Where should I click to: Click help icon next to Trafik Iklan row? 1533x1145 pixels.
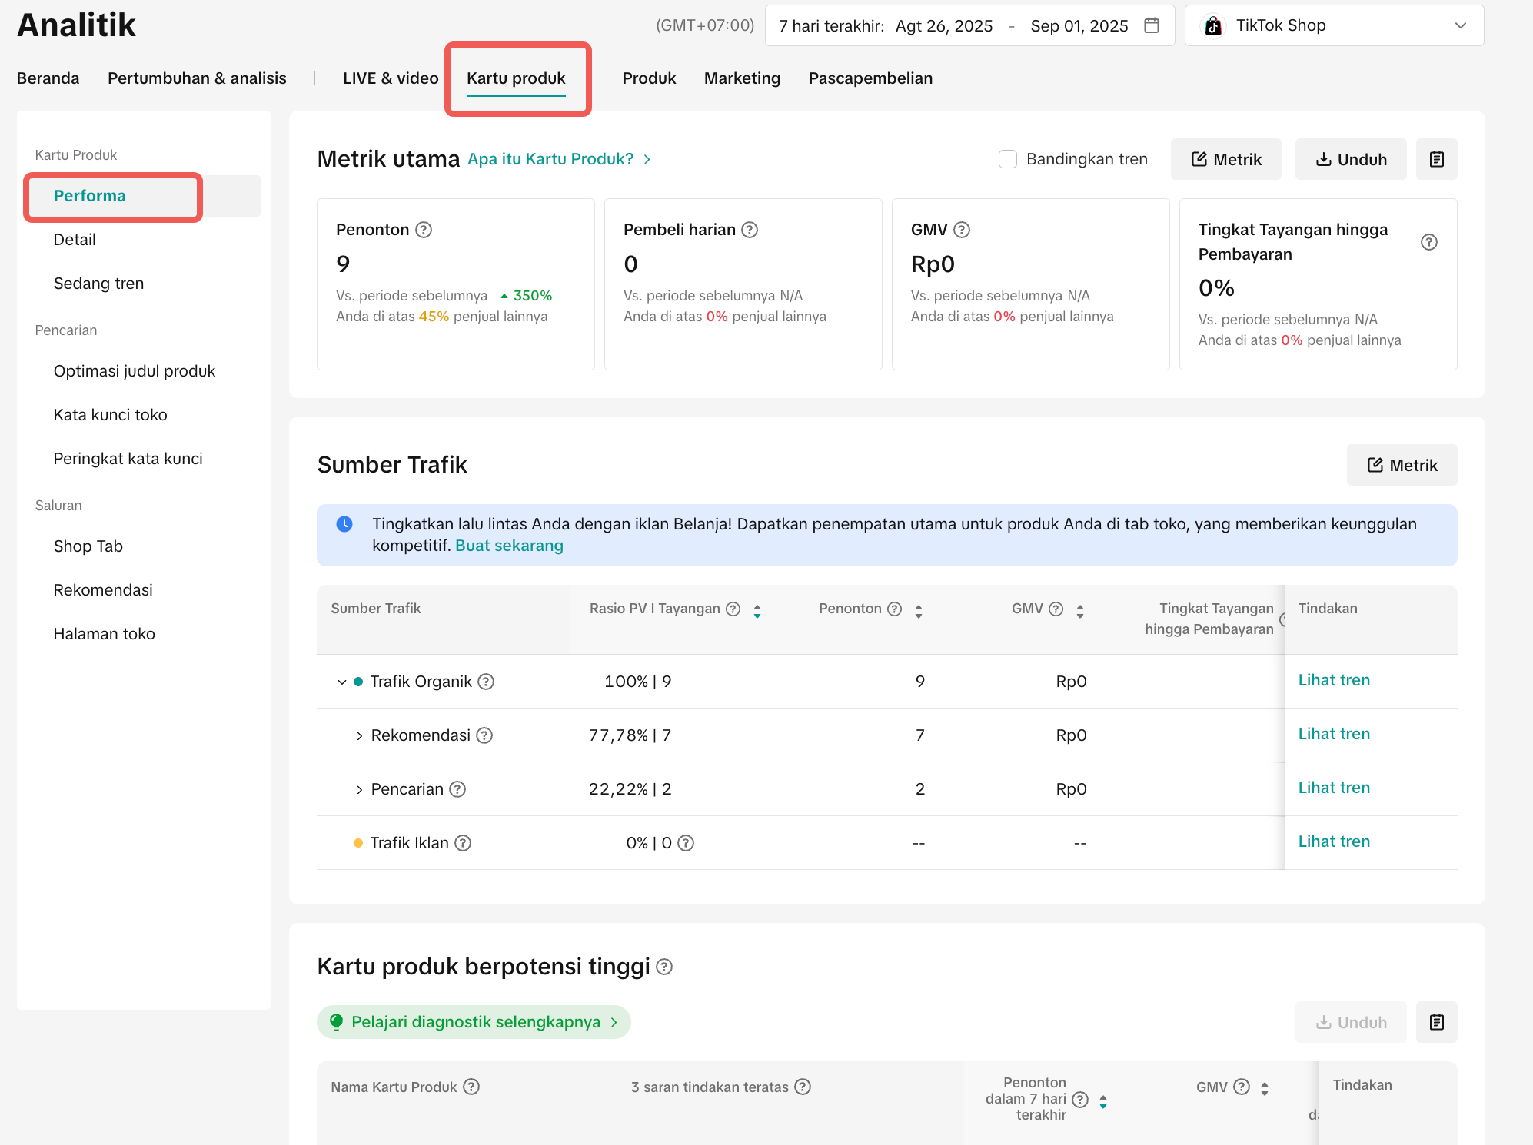tap(463, 843)
